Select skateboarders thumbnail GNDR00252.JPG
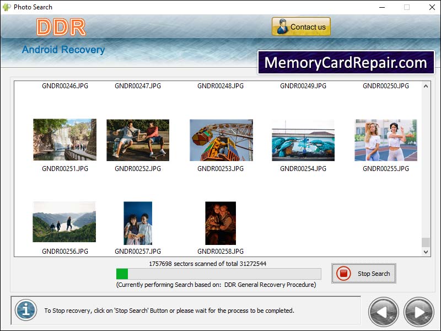 138,140
